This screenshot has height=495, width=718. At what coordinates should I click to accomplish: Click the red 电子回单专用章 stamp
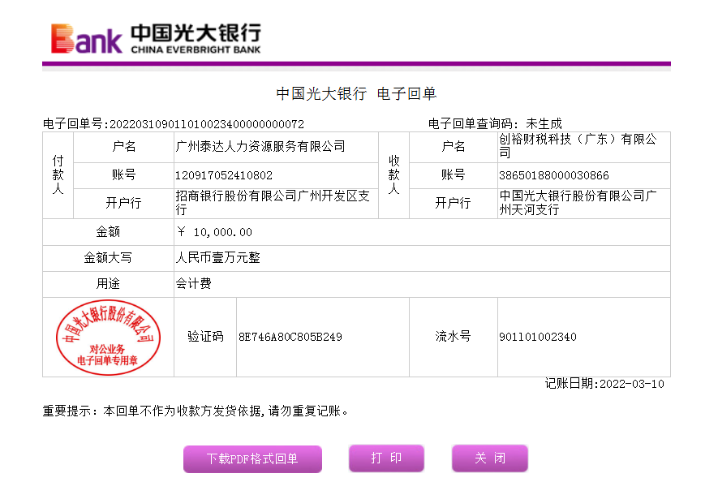pyautogui.click(x=108, y=338)
